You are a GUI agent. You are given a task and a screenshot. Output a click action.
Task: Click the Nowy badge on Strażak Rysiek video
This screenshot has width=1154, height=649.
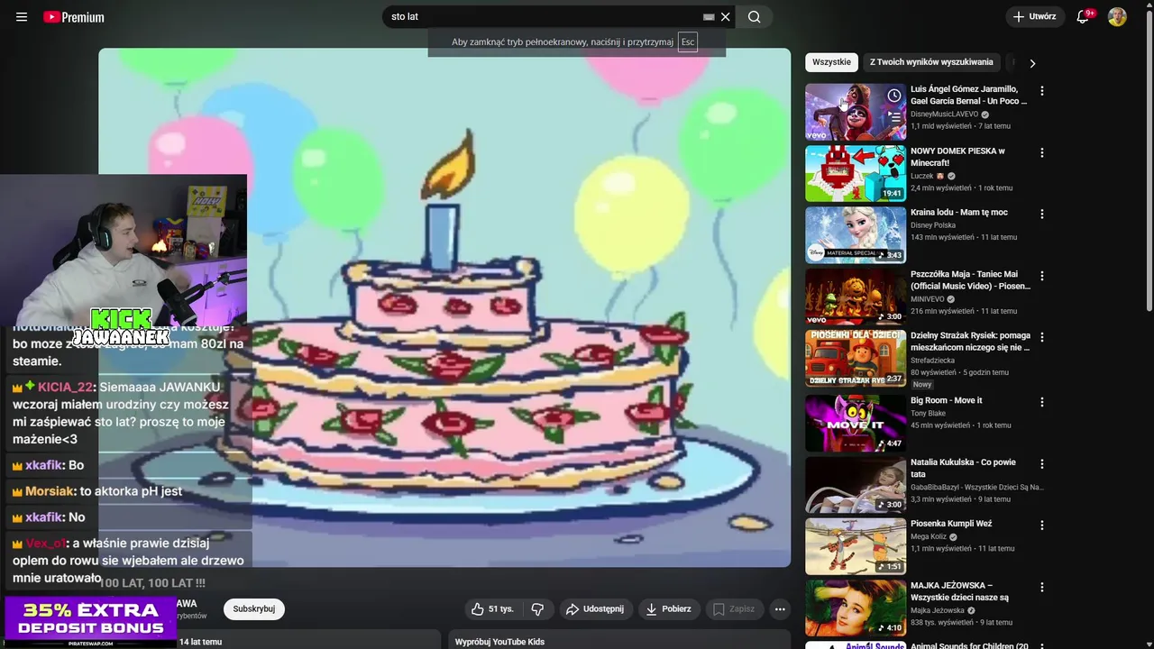point(922,385)
